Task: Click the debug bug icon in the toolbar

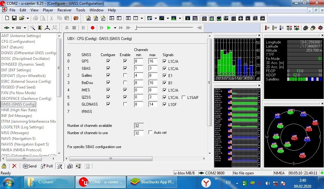Action: [x=40, y=28]
